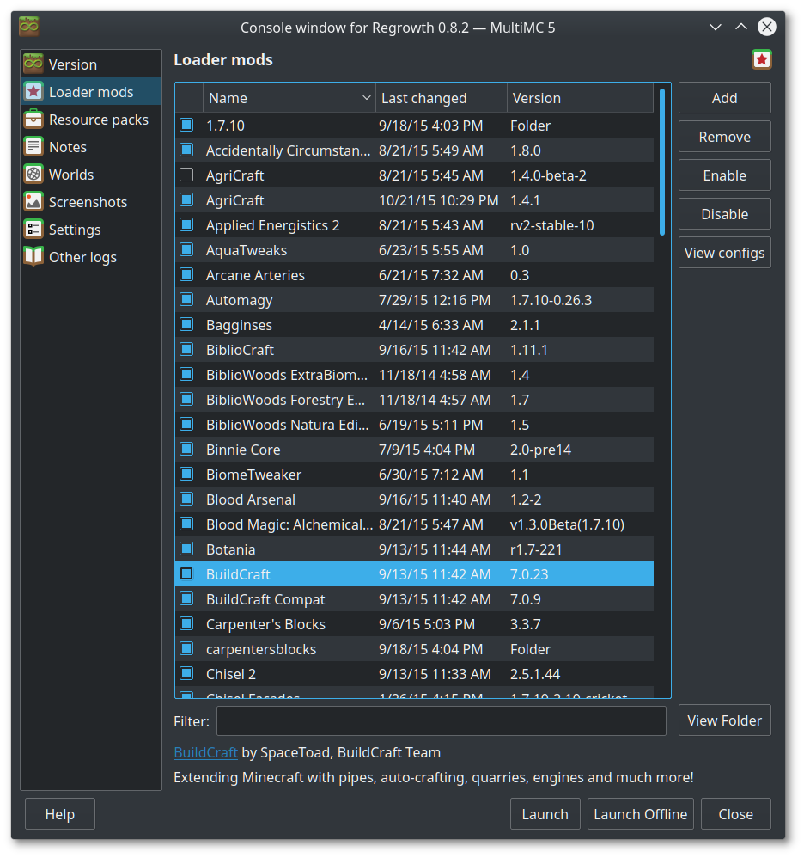View Other logs via its sidebar icon
The image size is (804, 858).
(33, 256)
